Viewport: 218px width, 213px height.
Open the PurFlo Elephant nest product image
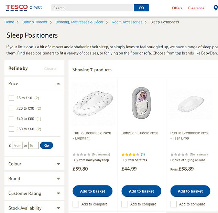(x=92, y=103)
